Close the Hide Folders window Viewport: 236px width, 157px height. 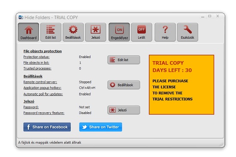pyautogui.click(x=218, y=16)
